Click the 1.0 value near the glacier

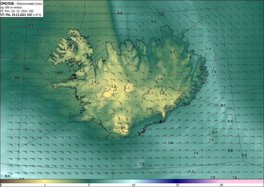click(x=114, y=87)
